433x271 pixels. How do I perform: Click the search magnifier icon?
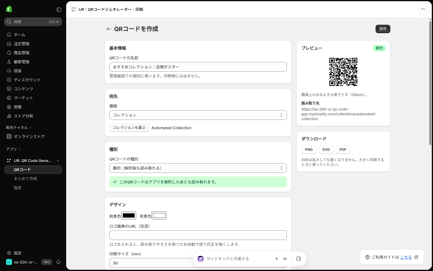(x=9, y=22)
